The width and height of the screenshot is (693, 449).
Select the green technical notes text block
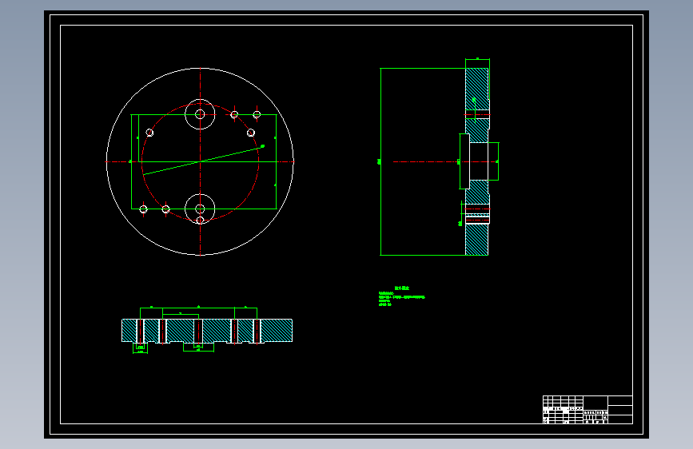[x=401, y=296]
